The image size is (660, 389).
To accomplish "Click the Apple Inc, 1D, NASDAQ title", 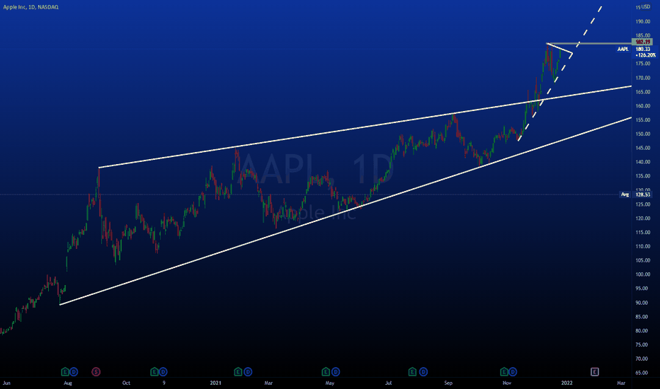I will (30, 7).
